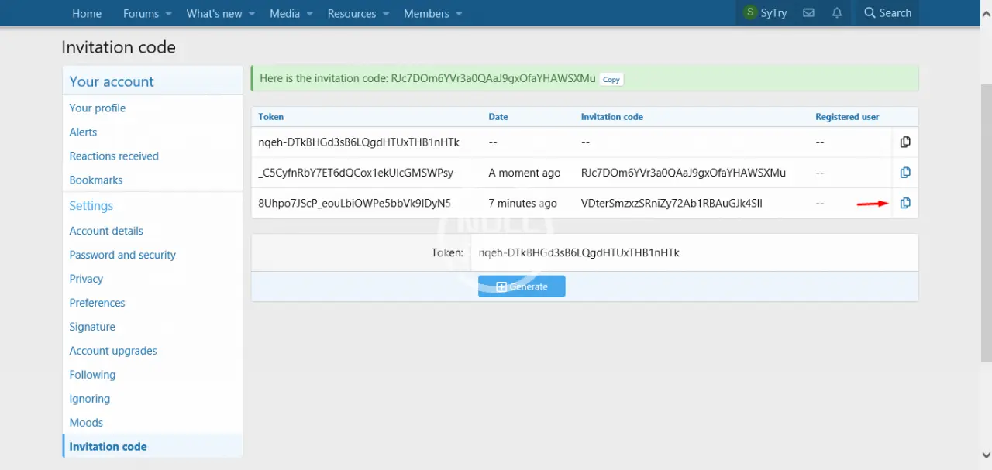
Task: Expand the Members dropdown arrow
Action: (459, 14)
